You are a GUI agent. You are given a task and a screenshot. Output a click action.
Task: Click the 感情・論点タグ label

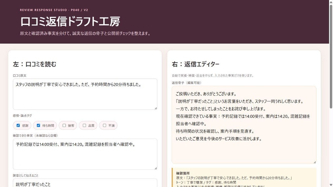click(x=22, y=116)
